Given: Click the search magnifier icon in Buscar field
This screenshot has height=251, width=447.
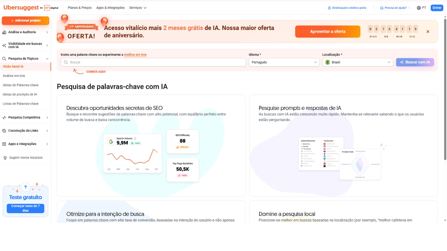Looking at the screenshot, I should point(66,62).
